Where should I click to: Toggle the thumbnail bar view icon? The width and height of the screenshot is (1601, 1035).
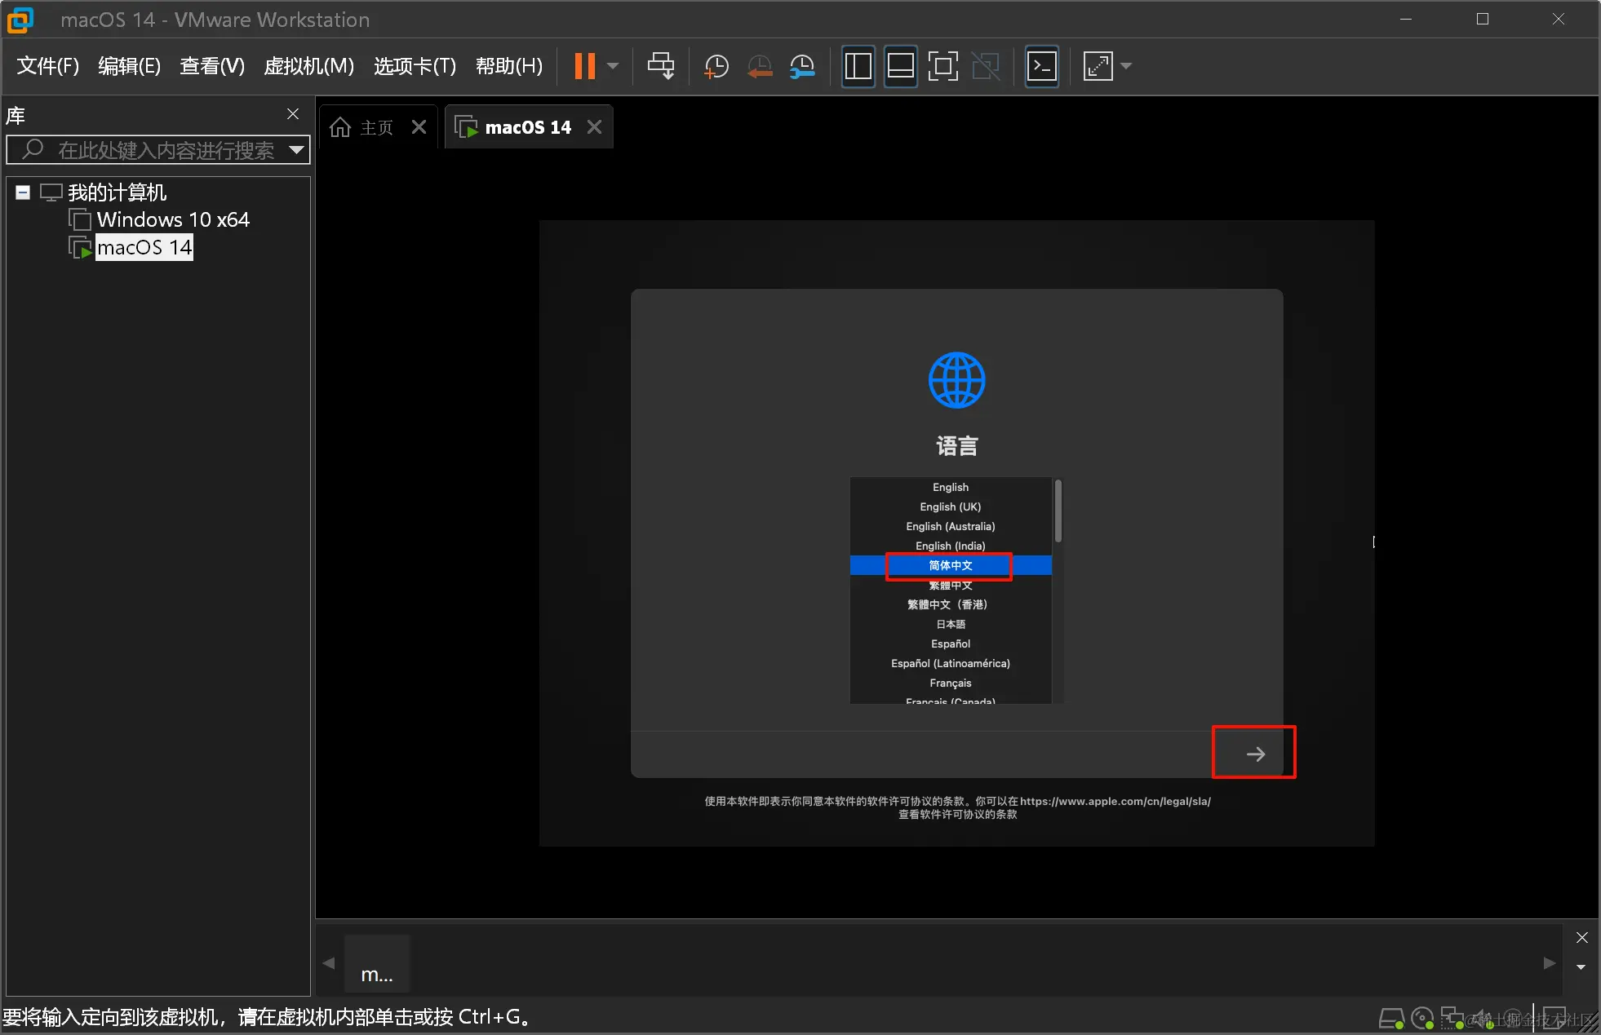(x=900, y=66)
